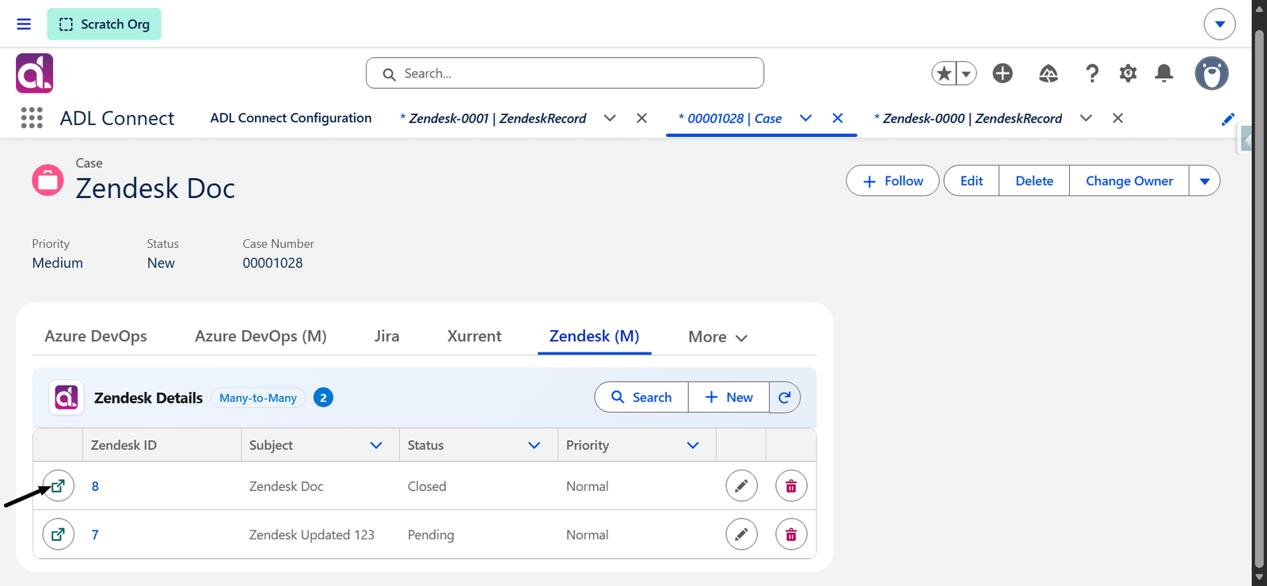Edit the Zendesk Updated 123 row
The width and height of the screenshot is (1267, 586).
coord(741,534)
